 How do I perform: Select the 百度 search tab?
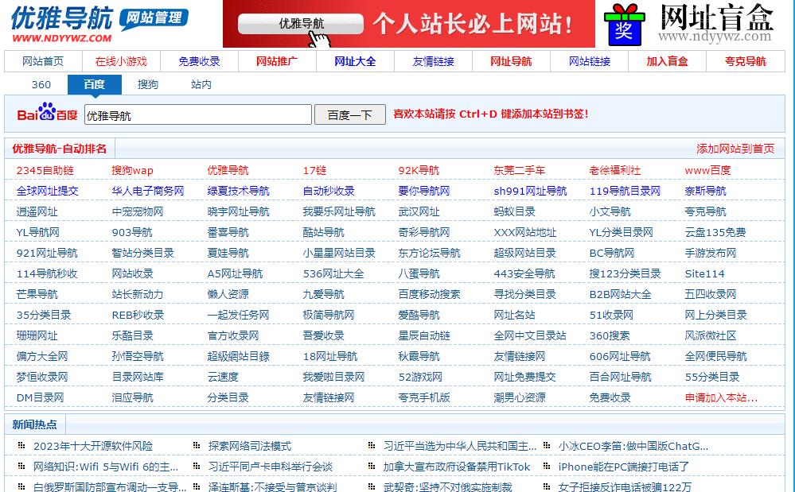(x=95, y=84)
